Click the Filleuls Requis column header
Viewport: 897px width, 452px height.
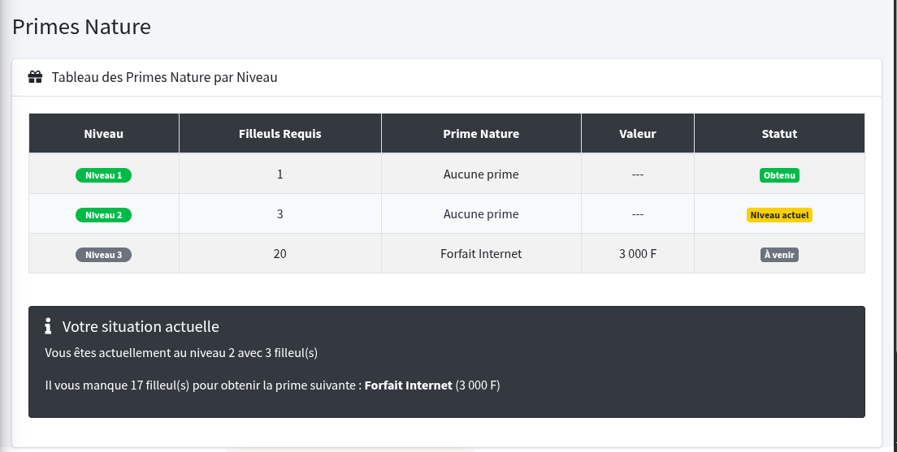[x=280, y=134]
